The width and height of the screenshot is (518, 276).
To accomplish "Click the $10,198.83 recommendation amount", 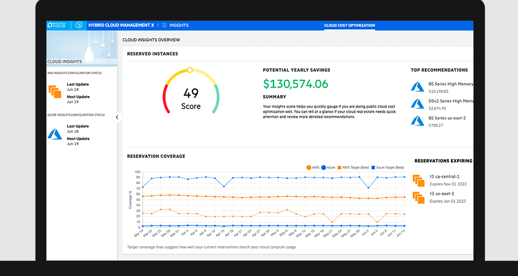I will click(x=438, y=91).
